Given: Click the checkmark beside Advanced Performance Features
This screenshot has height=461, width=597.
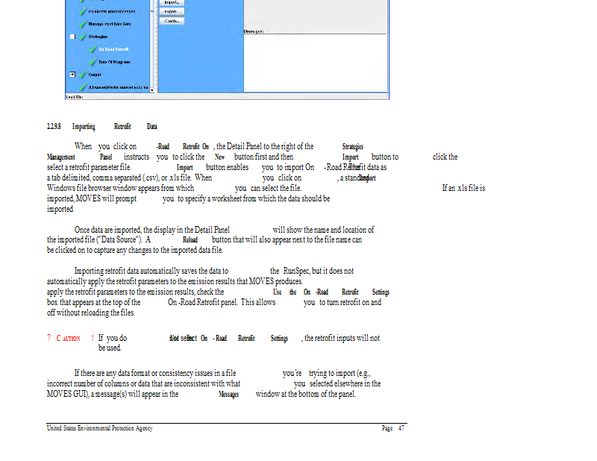Looking at the screenshot, I should (x=82, y=87).
